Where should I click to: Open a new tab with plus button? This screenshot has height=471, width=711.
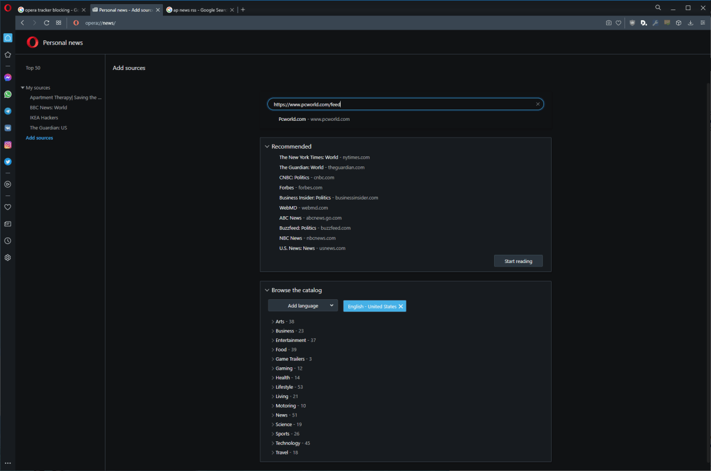click(243, 9)
